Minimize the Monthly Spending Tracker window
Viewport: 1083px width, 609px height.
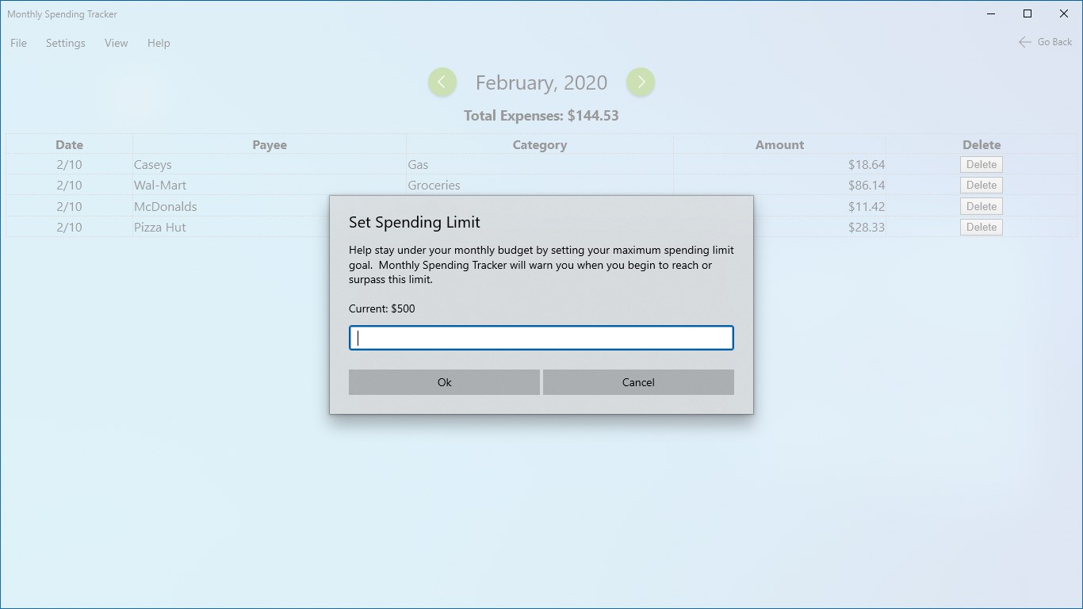[991, 13]
